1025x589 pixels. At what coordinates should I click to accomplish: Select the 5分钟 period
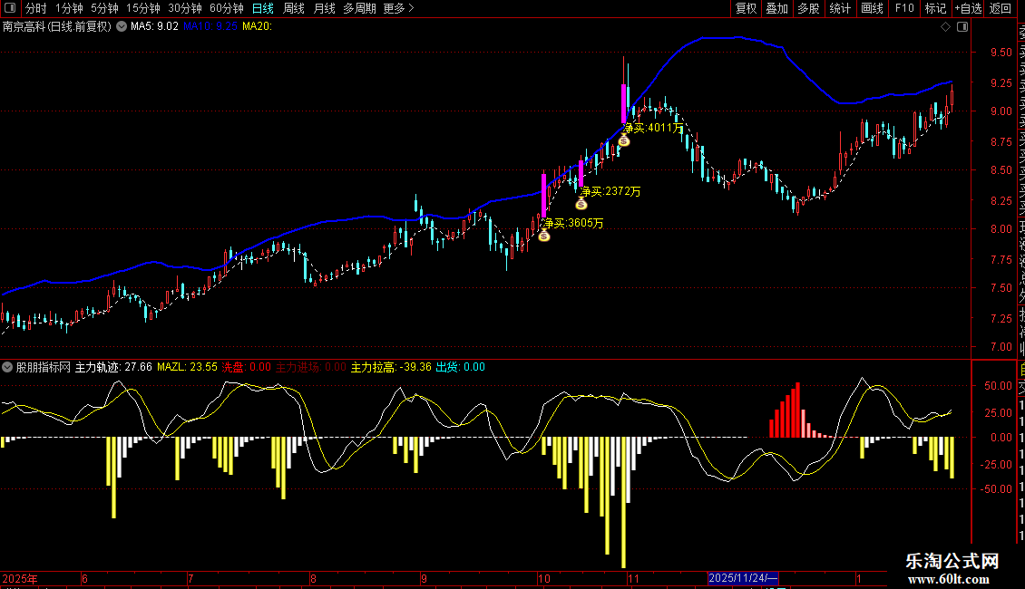click(x=104, y=8)
